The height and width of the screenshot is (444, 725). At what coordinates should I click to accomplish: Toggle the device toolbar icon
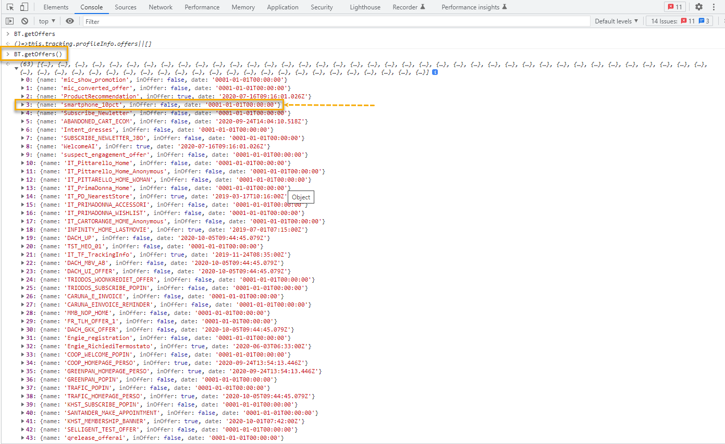pos(24,7)
